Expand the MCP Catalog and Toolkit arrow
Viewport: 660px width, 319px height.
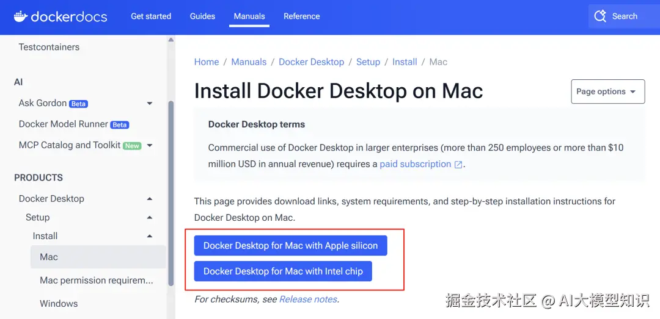click(x=150, y=145)
